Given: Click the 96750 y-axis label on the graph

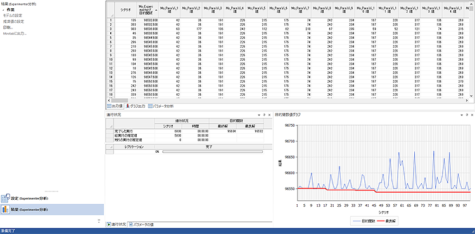Looking at the screenshot, I should pos(291,126).
